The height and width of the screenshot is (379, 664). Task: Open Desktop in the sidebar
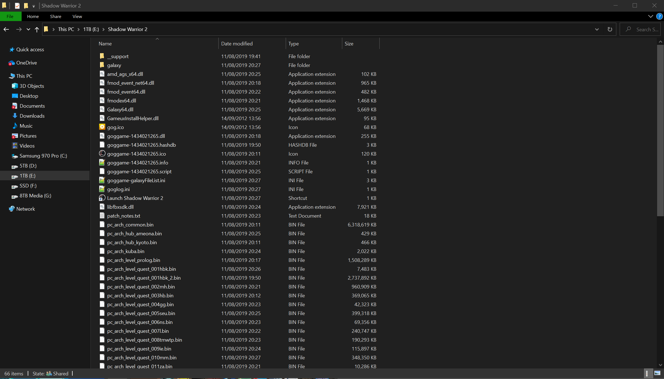click(x=29, y=96)
